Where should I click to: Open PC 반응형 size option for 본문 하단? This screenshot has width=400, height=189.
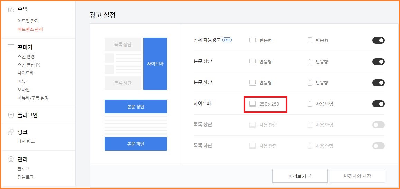(266, 83)
